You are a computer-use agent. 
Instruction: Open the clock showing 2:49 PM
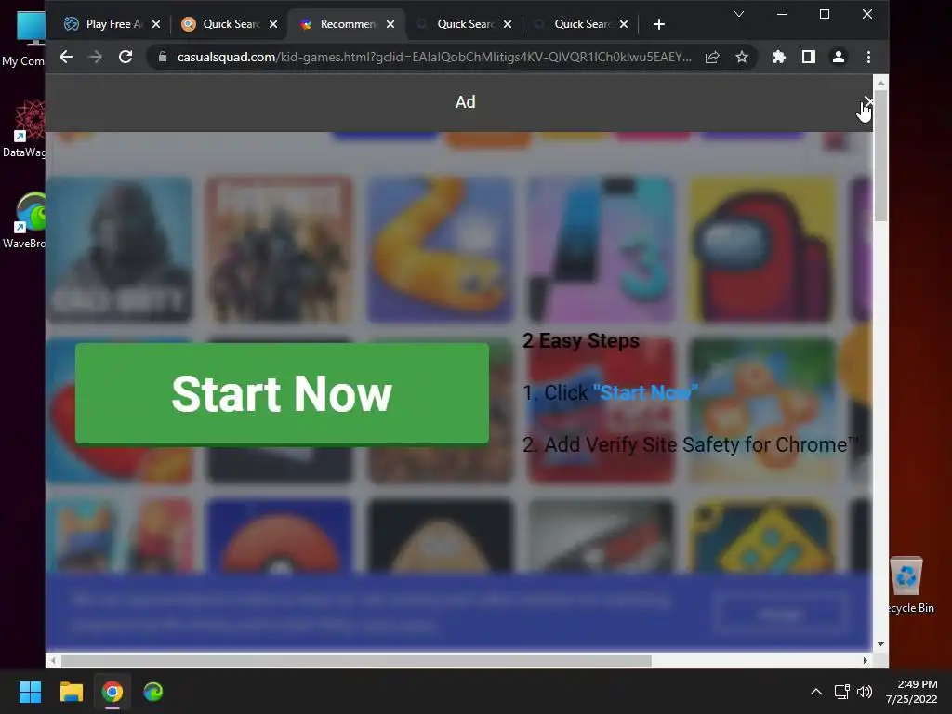tap(912, 692)
